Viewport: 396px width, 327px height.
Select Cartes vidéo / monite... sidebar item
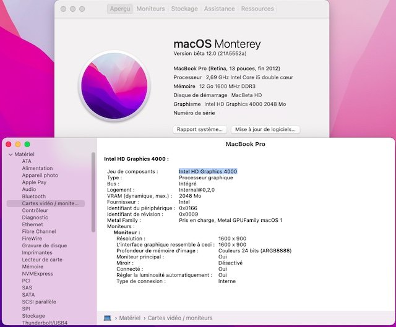click(46, 203)
